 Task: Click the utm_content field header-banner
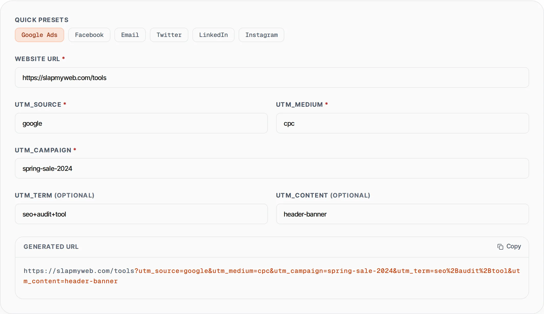[x=403, y=214]
